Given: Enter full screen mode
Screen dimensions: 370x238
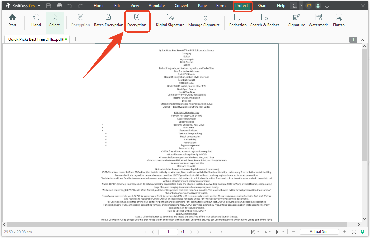Looking at the screenshot, I should click(x=354, y=232).
